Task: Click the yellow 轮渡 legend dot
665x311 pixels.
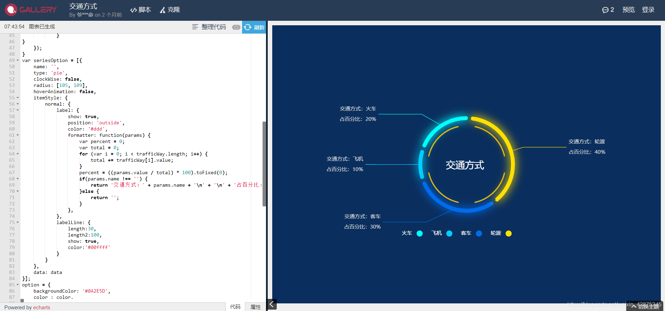Action: [x=508, y=233]
